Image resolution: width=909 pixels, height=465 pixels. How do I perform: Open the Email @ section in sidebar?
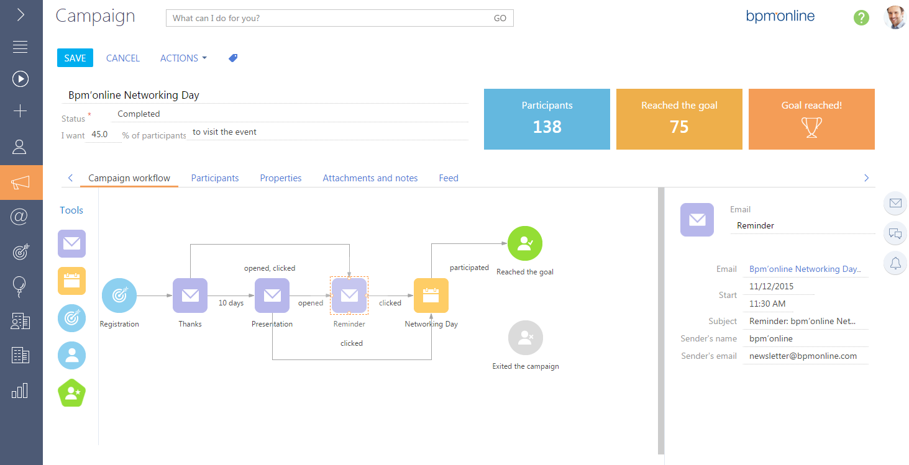click(20, 217)
